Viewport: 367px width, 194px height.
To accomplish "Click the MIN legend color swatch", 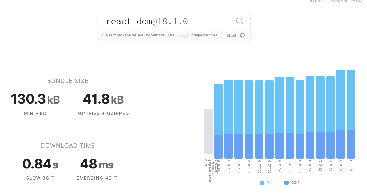I will (x=262, y=183).
